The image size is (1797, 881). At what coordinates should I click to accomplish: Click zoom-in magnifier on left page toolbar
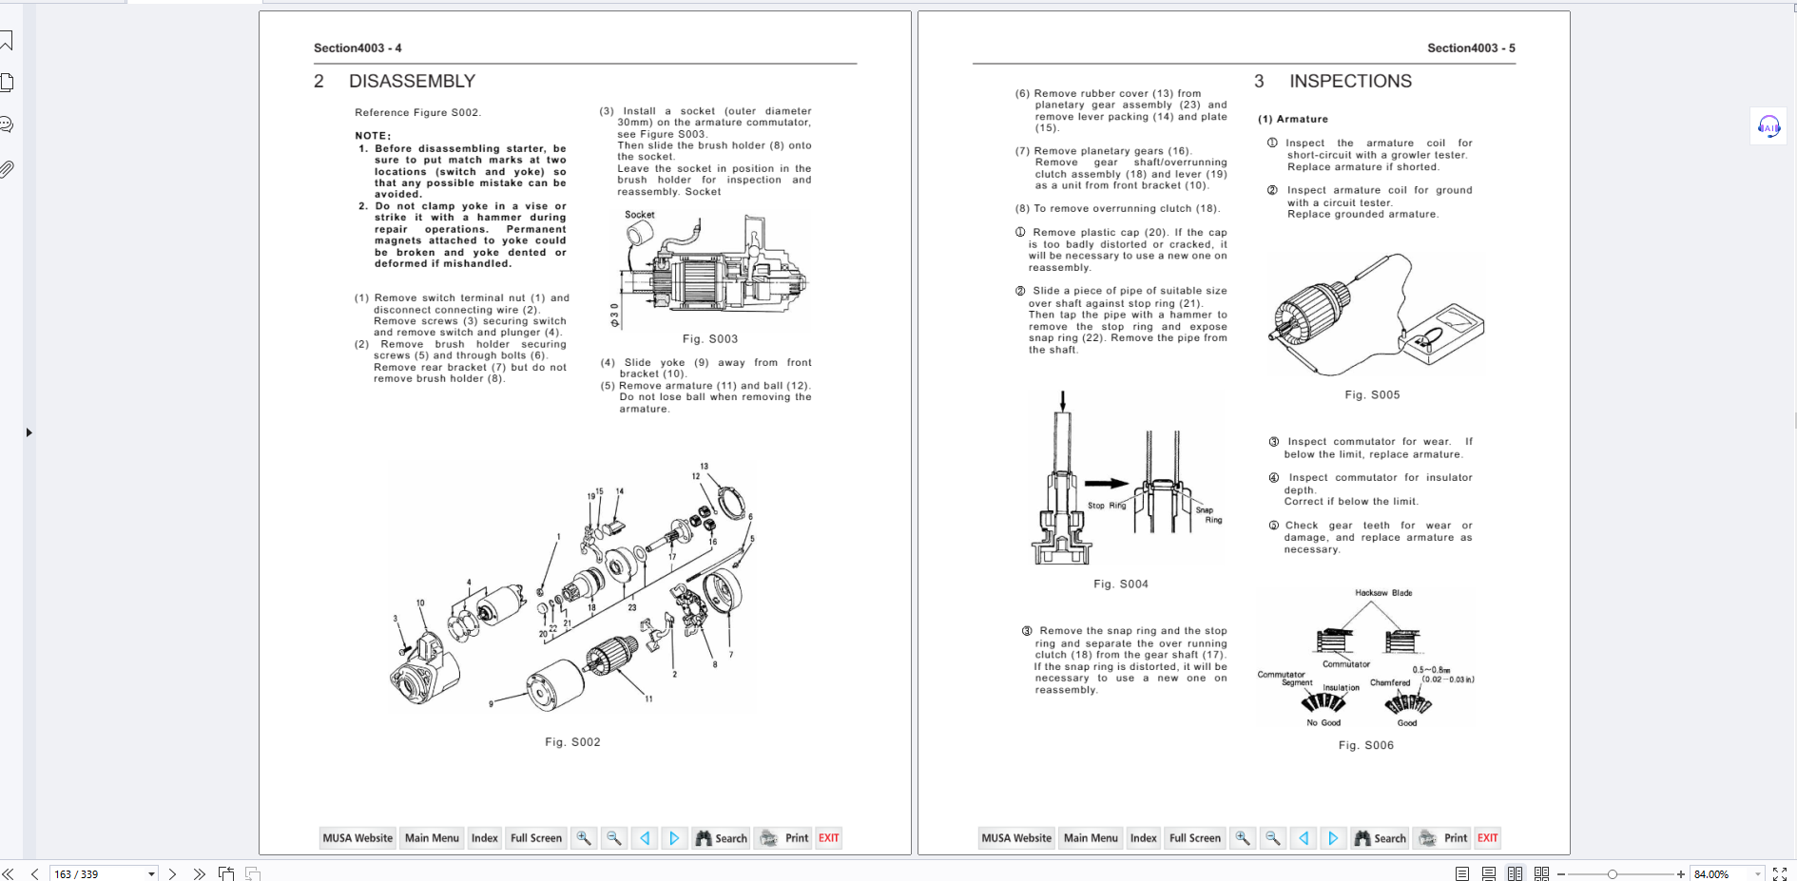click(584, 838)
